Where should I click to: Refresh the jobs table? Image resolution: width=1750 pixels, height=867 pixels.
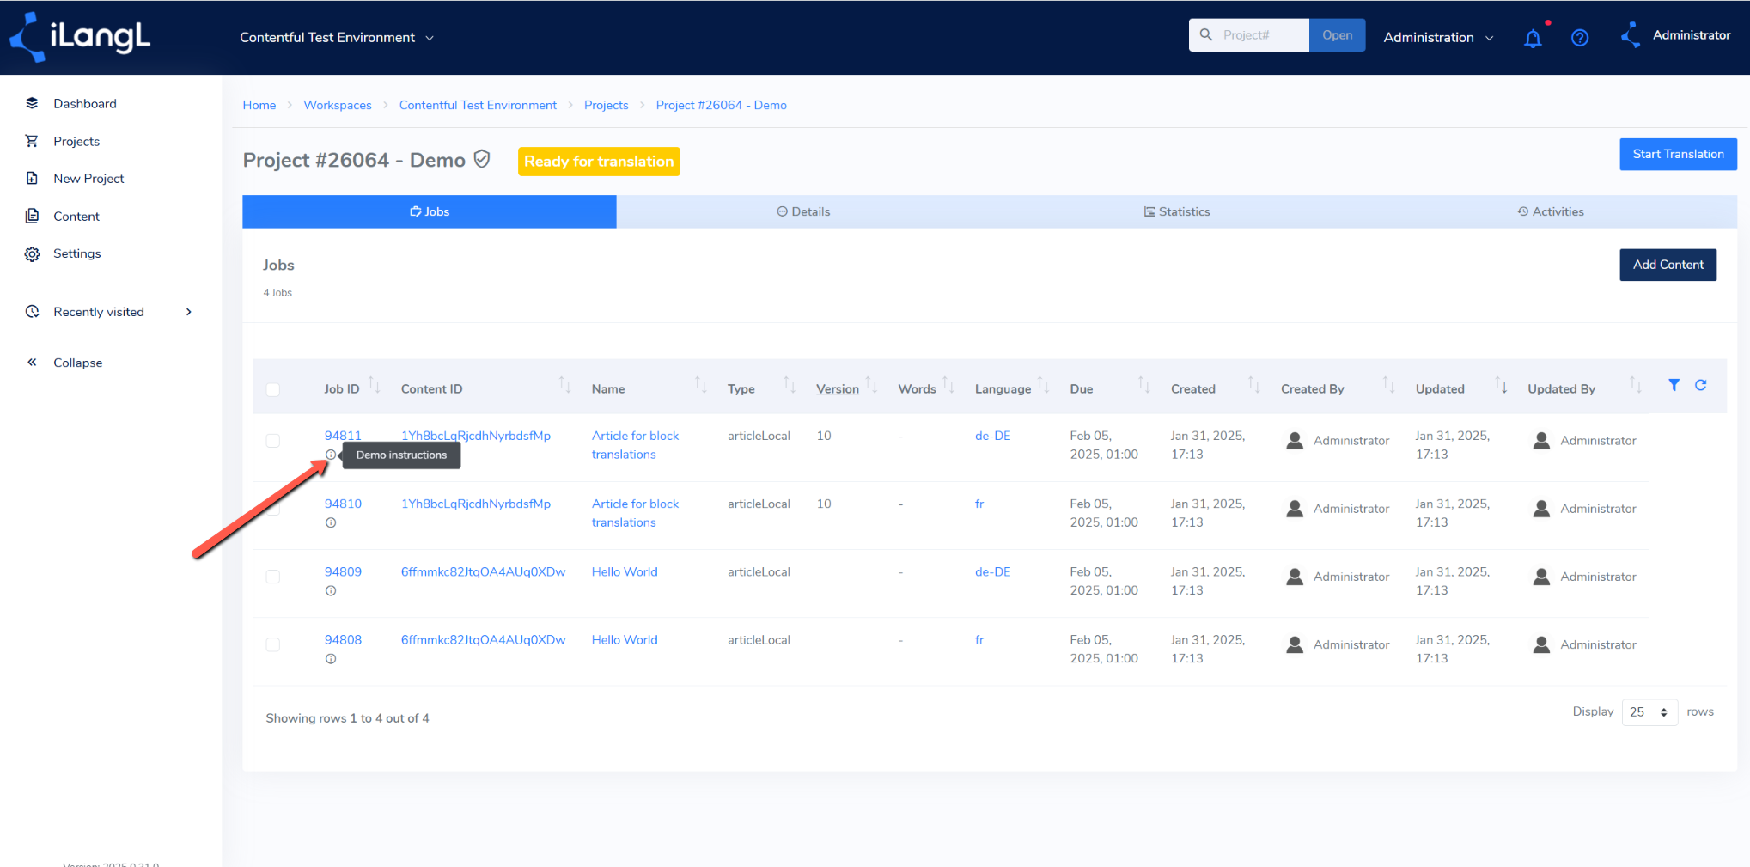[x=1700, y=385]
